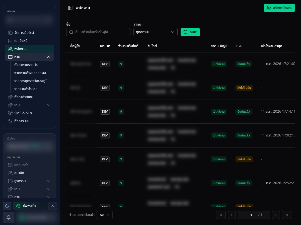Open ตั้งค่าหวยรายเว็บ submenu item
301x225 pixels.
coord(29,65)
